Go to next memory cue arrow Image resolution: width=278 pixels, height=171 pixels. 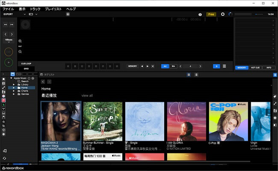click(x=147, y=66)
